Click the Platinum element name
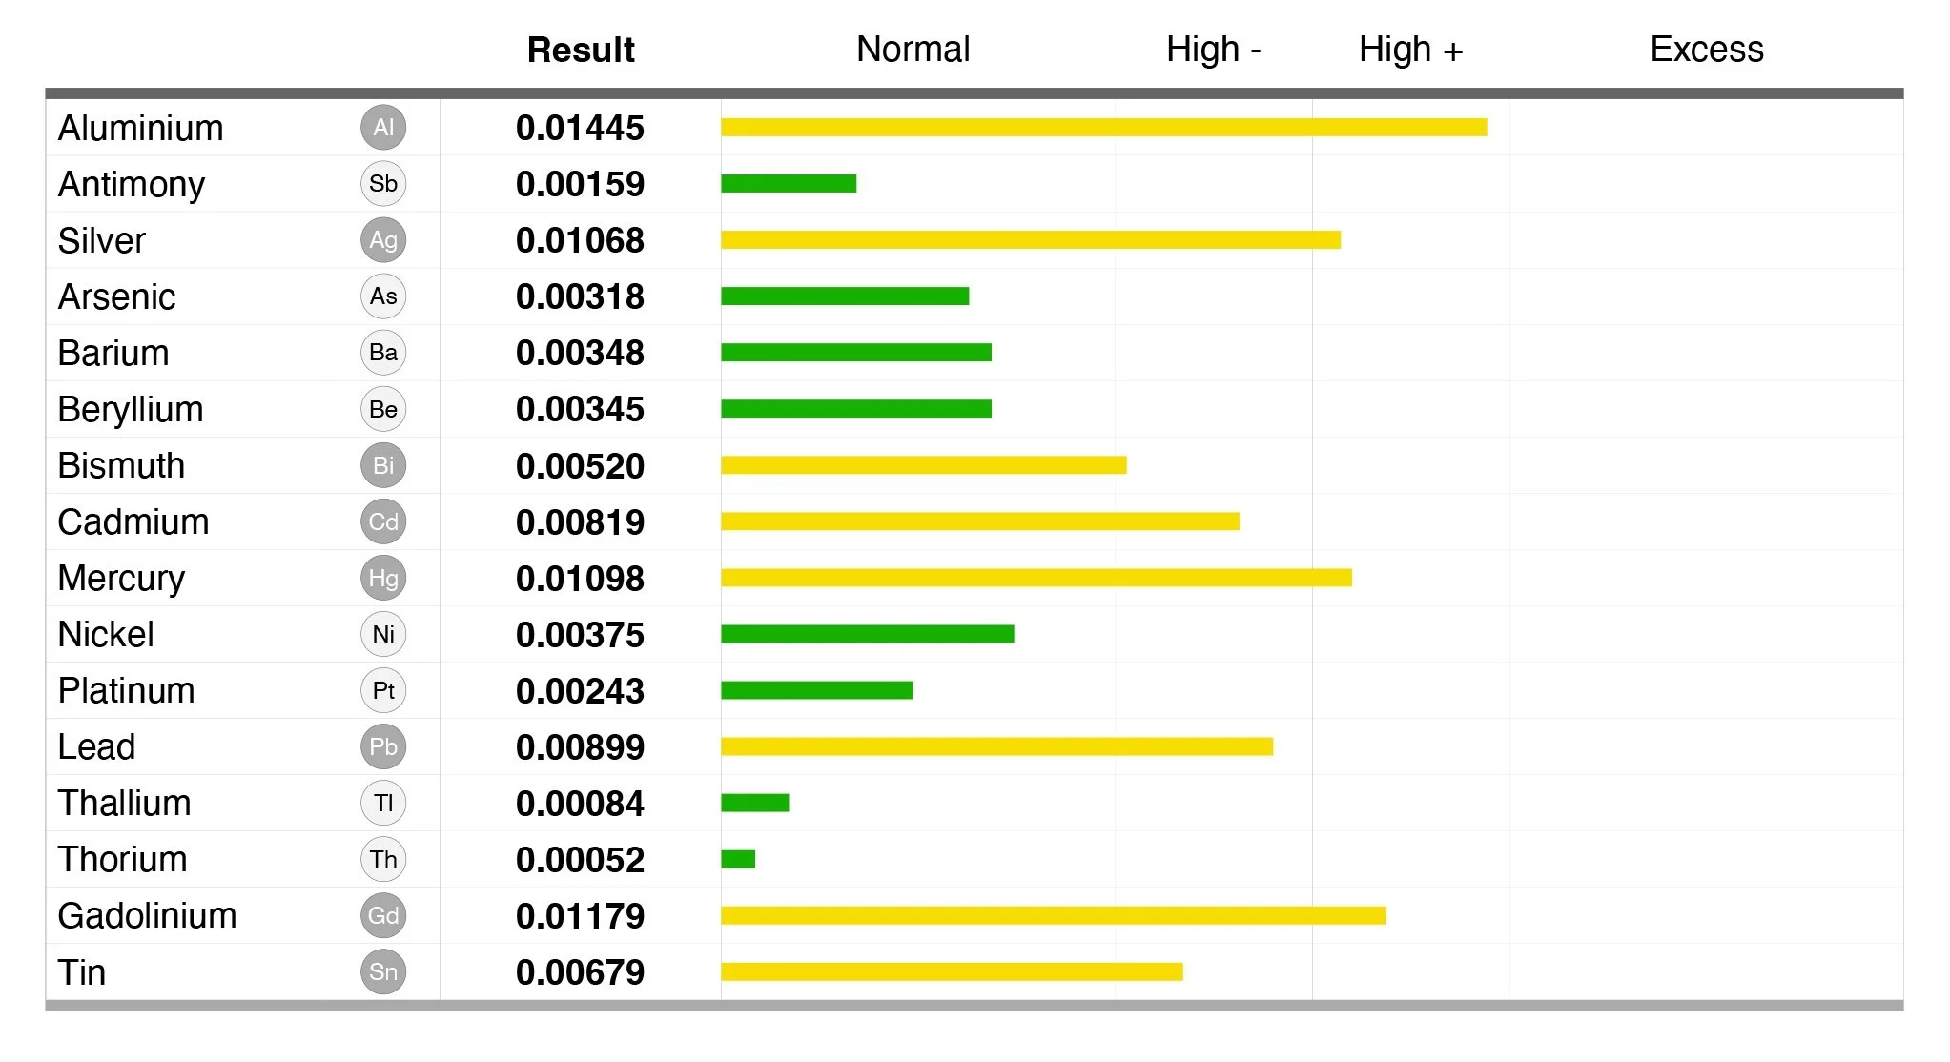 (x=126, y=690)
